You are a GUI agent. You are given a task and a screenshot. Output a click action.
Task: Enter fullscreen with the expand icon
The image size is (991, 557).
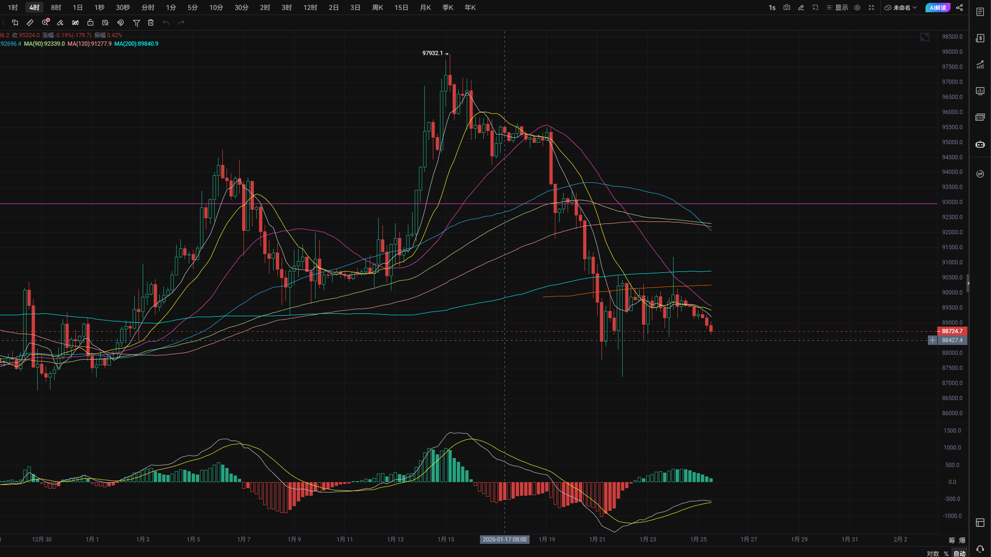click(x=871, y=8)
